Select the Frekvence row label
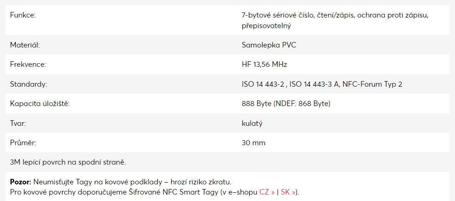 (28, 65)
